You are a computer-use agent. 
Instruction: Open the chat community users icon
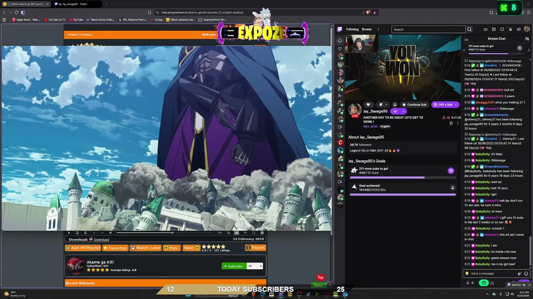527,39
